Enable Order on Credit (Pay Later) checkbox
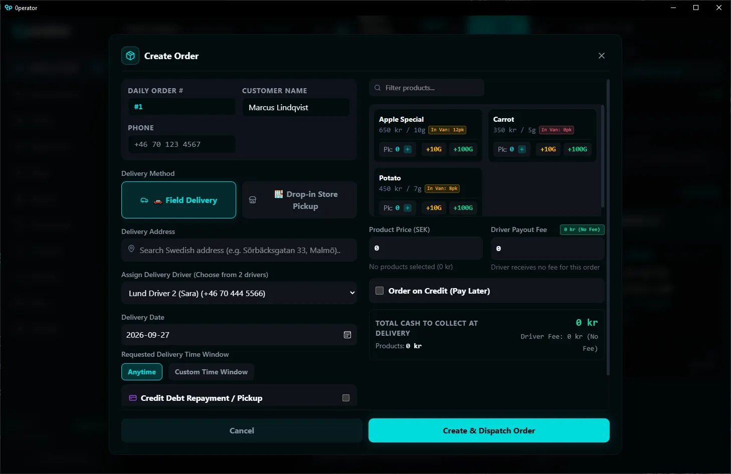 tap(380, 291)
